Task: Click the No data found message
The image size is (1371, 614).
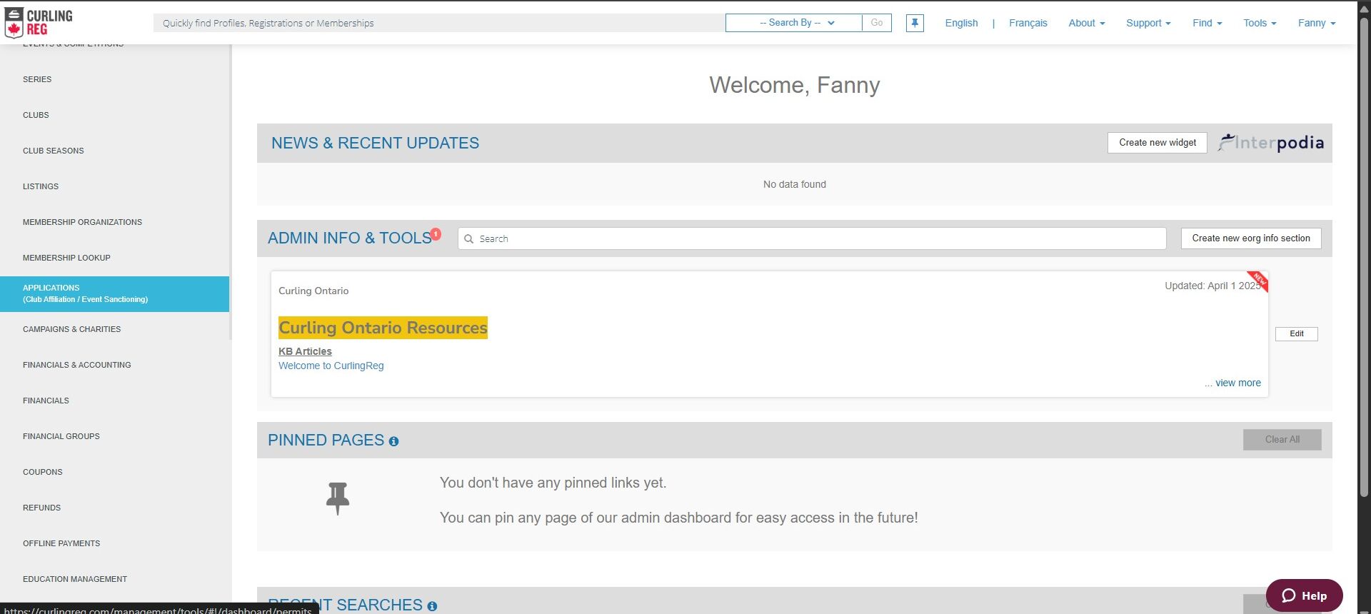Action: tap(795, 184)
